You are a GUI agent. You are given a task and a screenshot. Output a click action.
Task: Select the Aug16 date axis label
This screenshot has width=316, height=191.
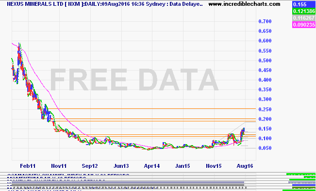point(245,166)
